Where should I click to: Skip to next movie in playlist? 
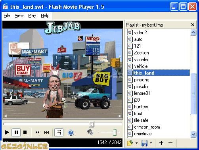[46, 132]
